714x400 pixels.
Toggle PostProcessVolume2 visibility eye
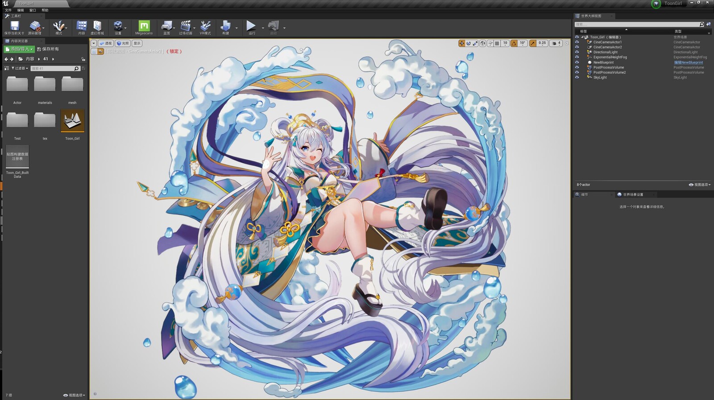click(x=577, y=72)
